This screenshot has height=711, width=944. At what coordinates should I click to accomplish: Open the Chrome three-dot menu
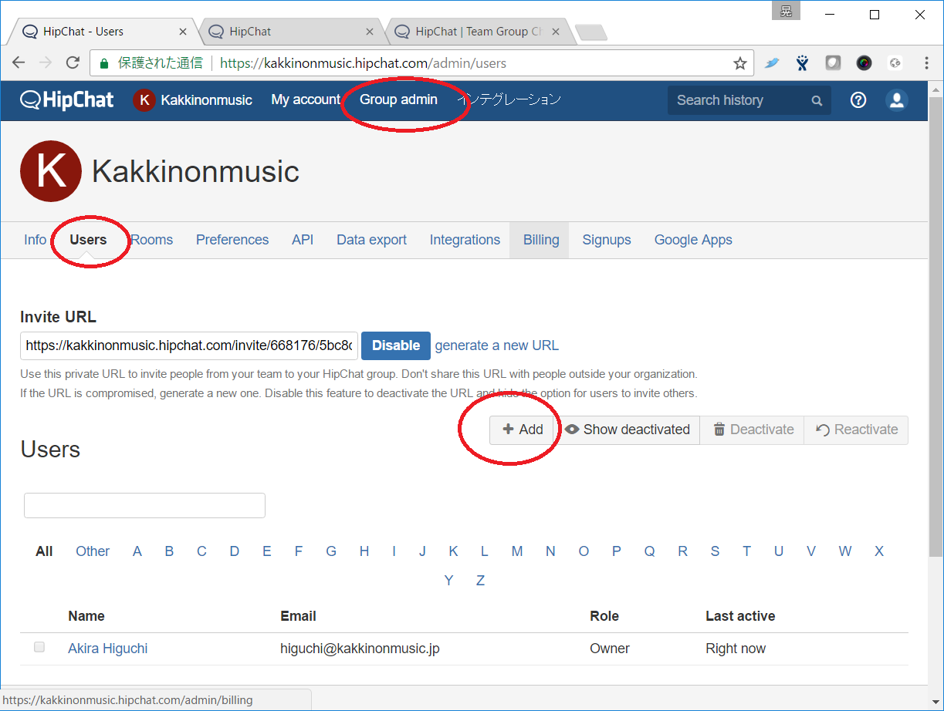[x=927, y=63]
